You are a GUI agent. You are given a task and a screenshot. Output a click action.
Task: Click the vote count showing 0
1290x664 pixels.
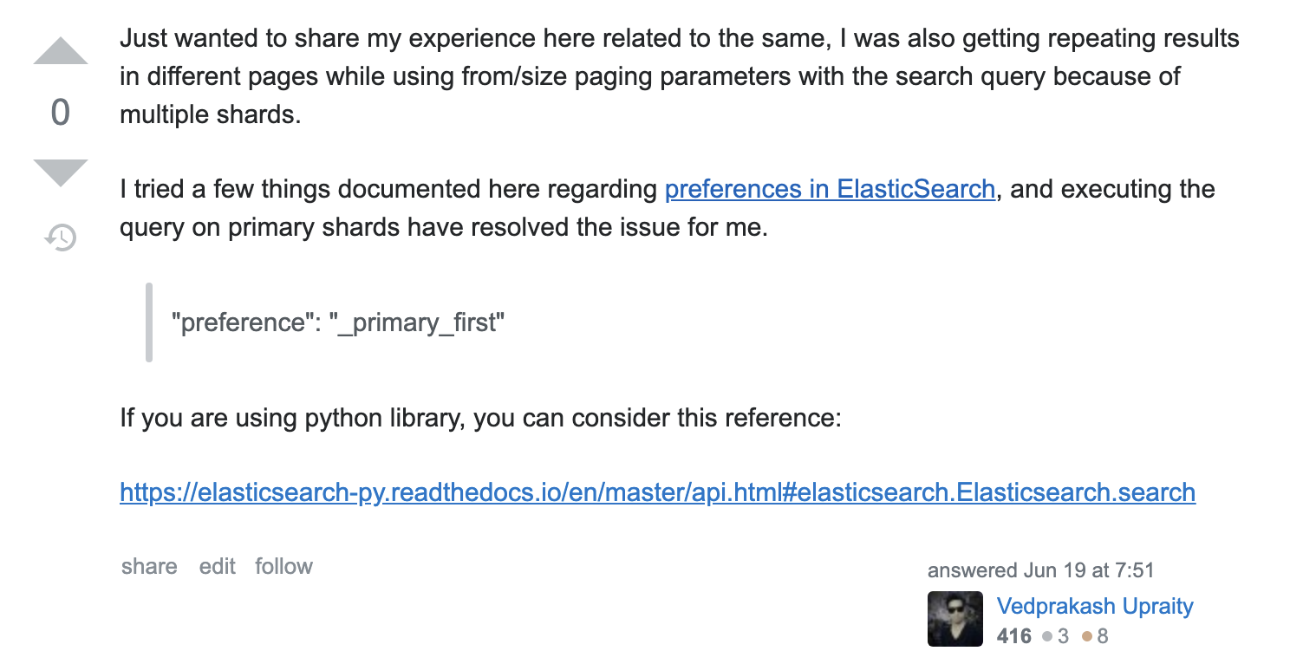tap(61, 113)
